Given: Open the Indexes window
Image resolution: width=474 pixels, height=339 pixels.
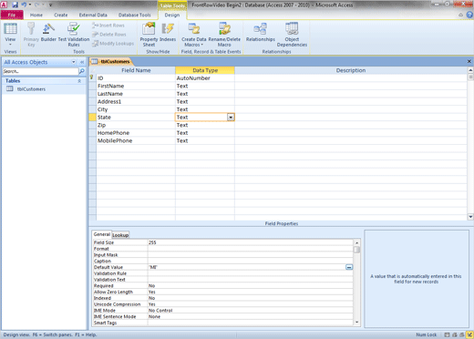Looking at the screenshot, I should (x=168, y=32).
